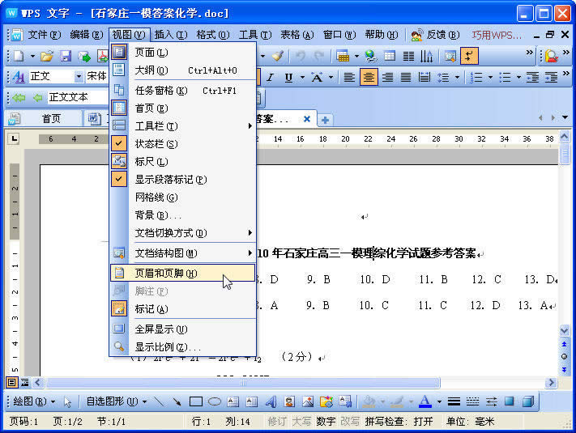Click the Save icon in the toolbar
Screen dimensions: 576x433
[x=66, y=56]
